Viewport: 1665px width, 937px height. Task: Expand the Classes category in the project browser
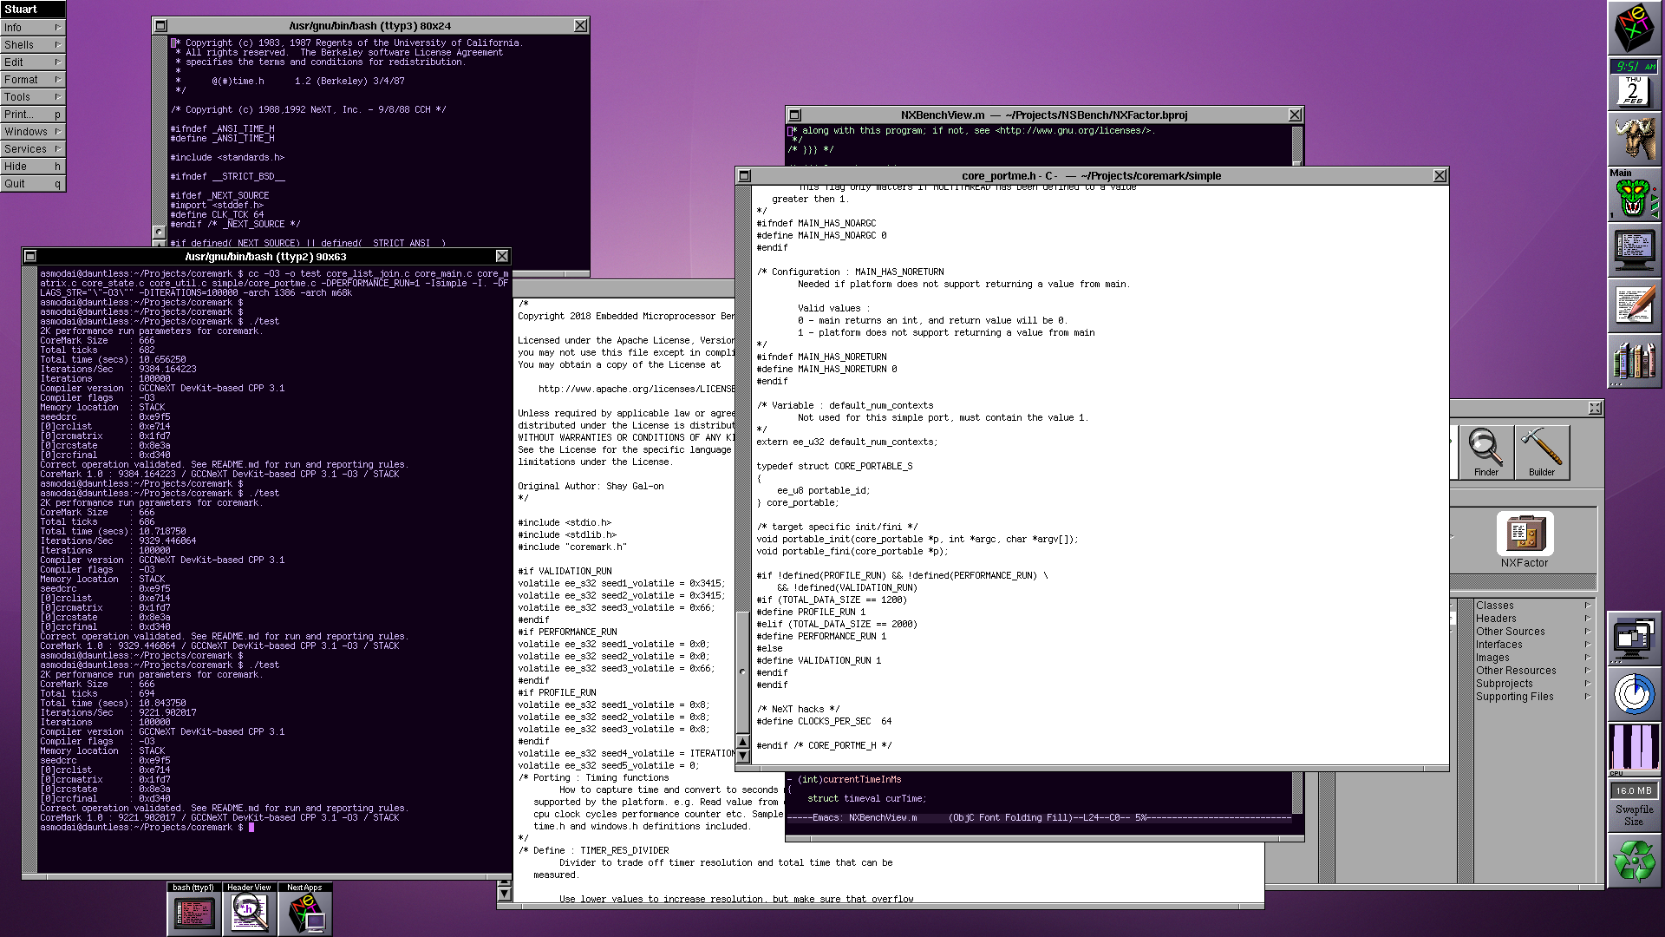tap(1495, 606)
